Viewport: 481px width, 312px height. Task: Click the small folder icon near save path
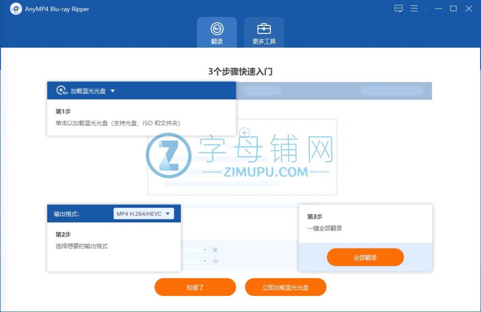coord(215,261)
